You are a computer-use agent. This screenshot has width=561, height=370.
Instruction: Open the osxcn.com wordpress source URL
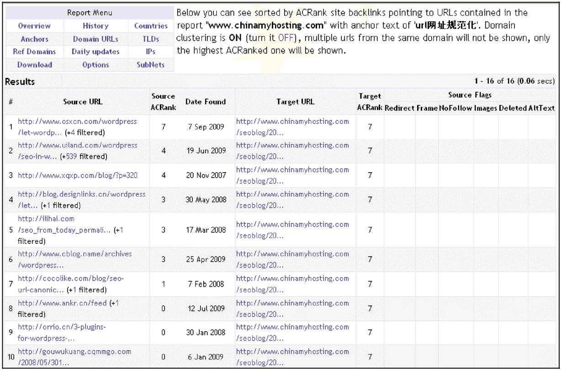tap(77, 127)
